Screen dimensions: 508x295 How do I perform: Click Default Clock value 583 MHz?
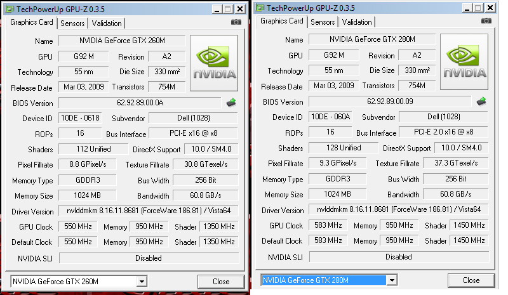pyautogui.click(x=328, y=240)
